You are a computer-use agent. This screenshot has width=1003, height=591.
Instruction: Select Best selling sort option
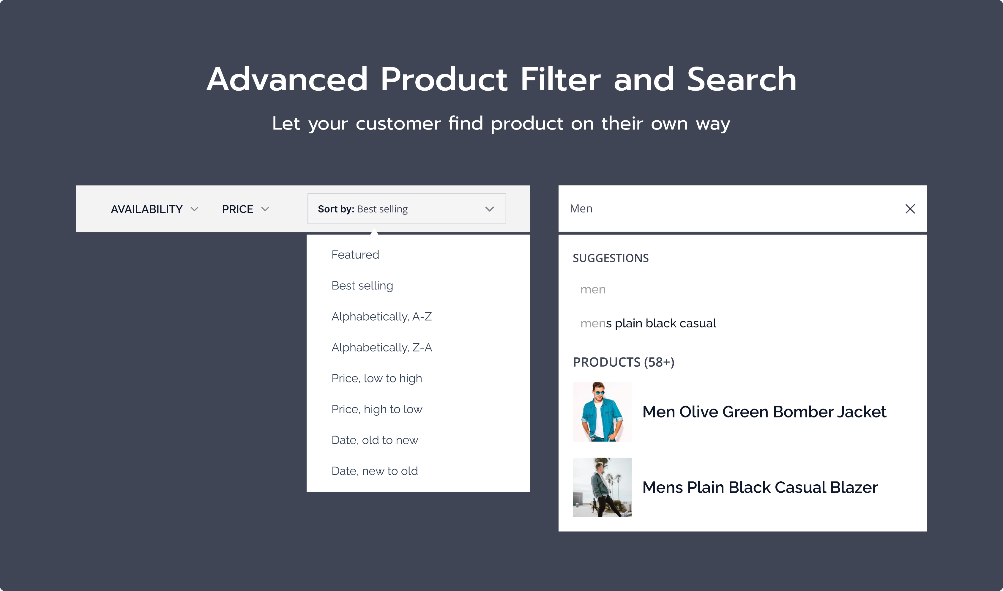(362, 285)
